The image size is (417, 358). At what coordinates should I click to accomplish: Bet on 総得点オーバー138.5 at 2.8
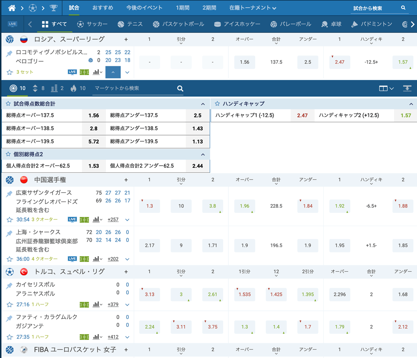point(94,129)
